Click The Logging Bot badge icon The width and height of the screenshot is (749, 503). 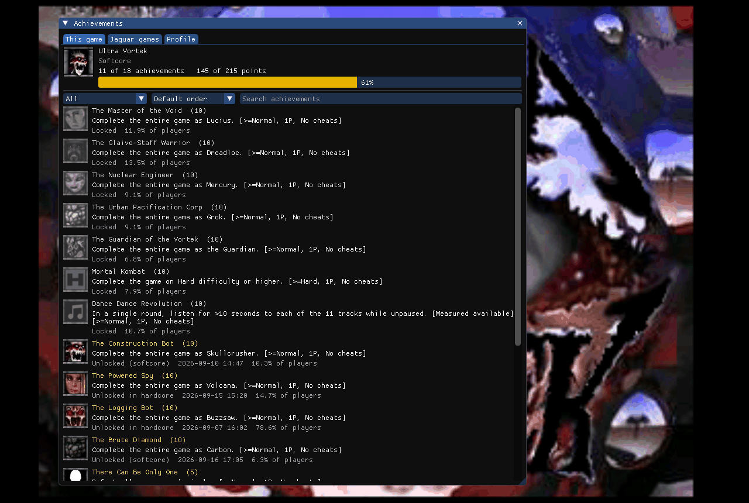pyautogui.click(x=75, y=416)
